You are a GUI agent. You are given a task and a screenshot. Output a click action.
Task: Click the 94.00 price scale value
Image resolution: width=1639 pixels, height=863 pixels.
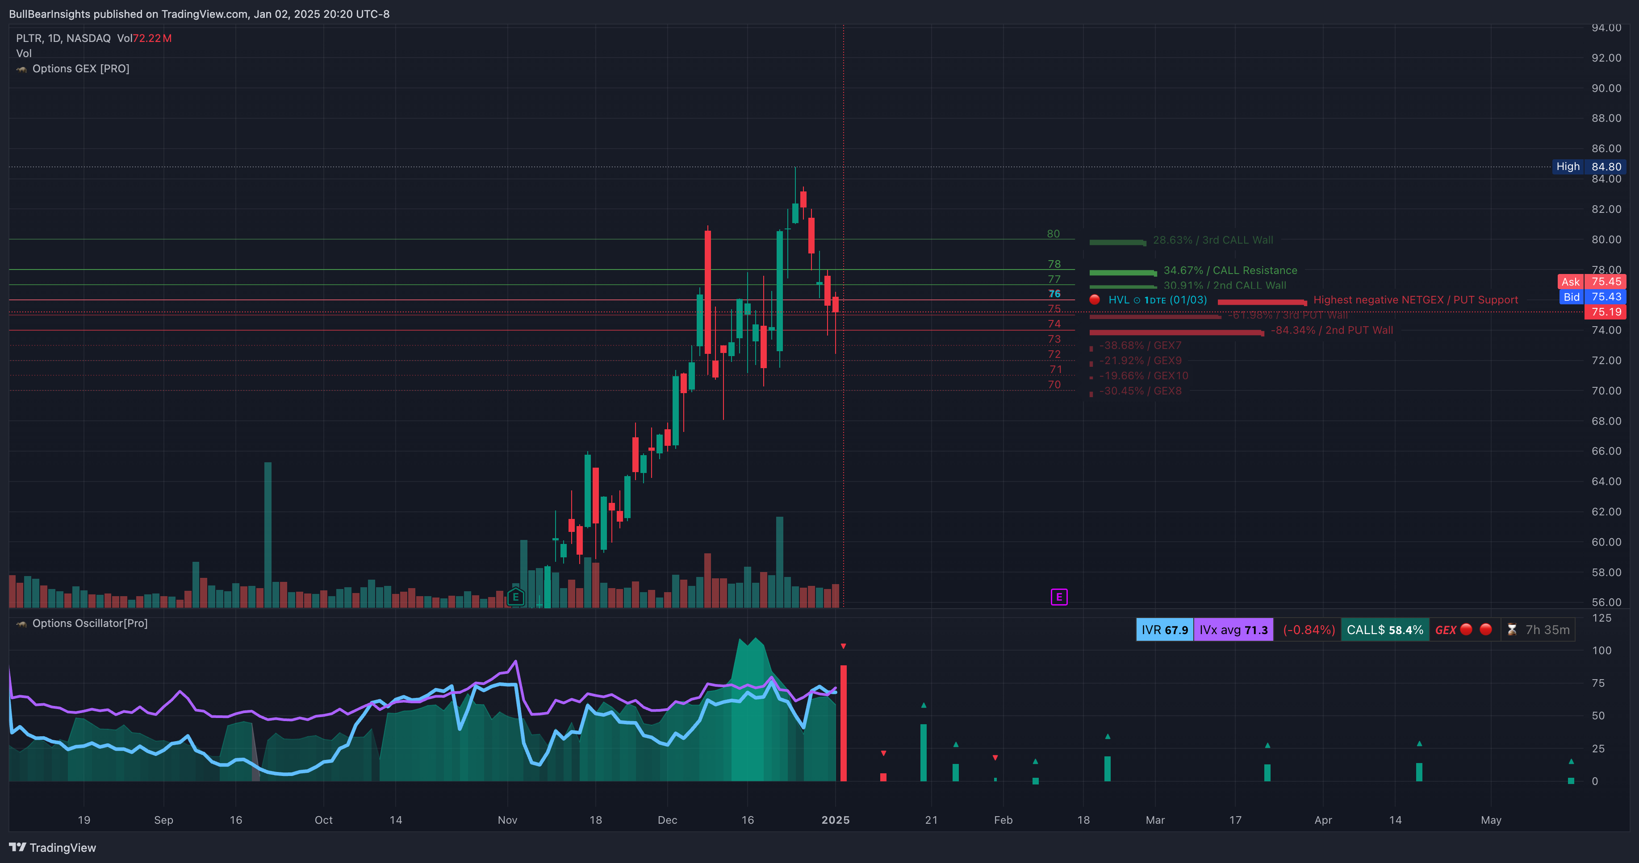(1606, 27)
